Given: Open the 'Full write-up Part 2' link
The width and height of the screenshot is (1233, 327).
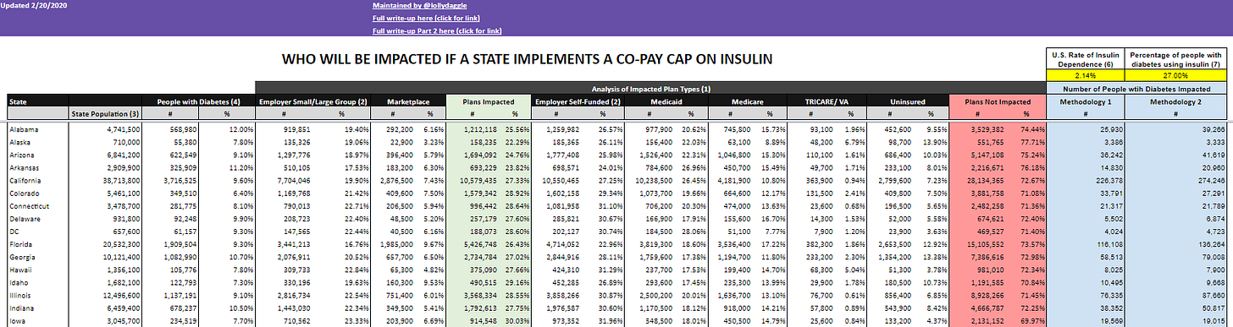Looking at the screenshot, I should click(x=437, y=31).
